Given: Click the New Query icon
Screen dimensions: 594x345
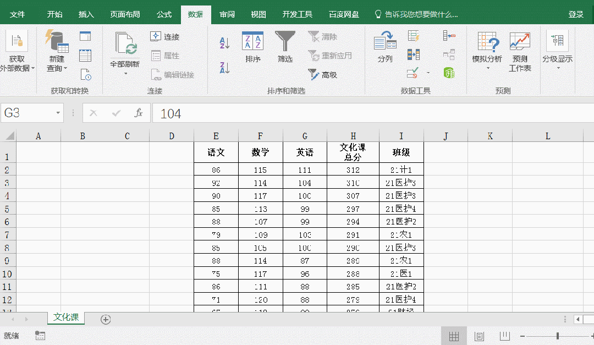Looking at the screenshot, I should pyautogui.click(x=57, y=41).
